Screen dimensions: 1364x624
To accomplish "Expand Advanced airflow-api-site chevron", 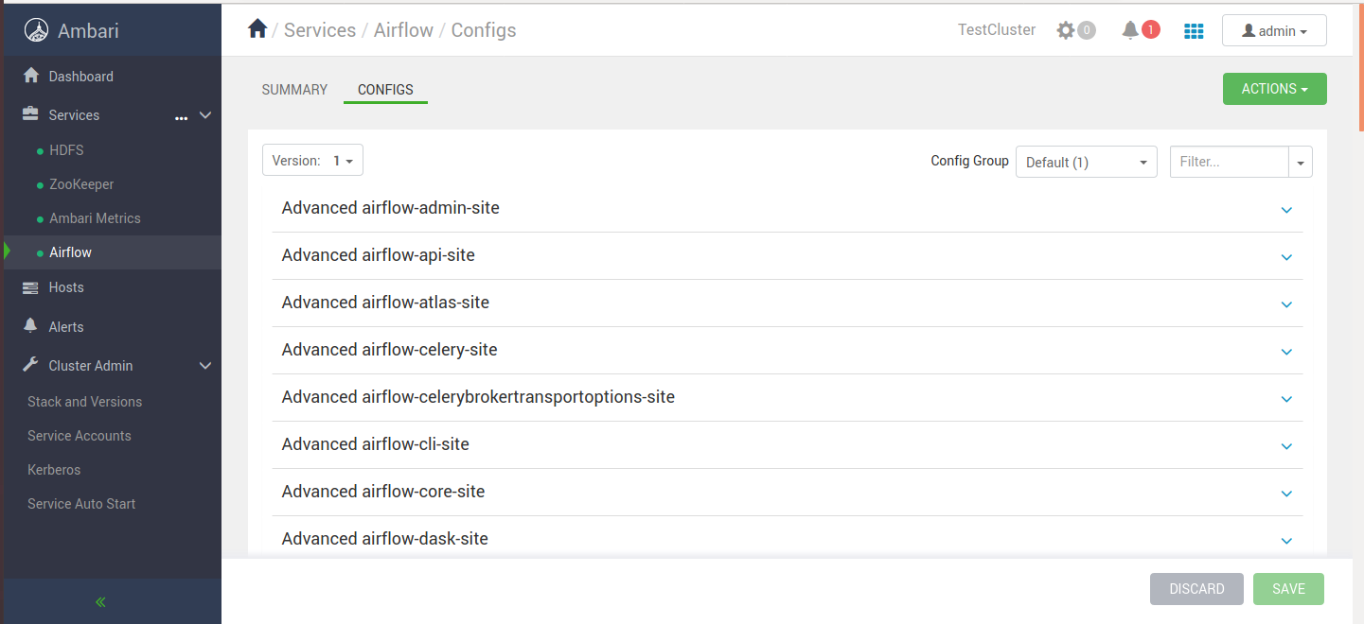I will [x=1286, y=257].
